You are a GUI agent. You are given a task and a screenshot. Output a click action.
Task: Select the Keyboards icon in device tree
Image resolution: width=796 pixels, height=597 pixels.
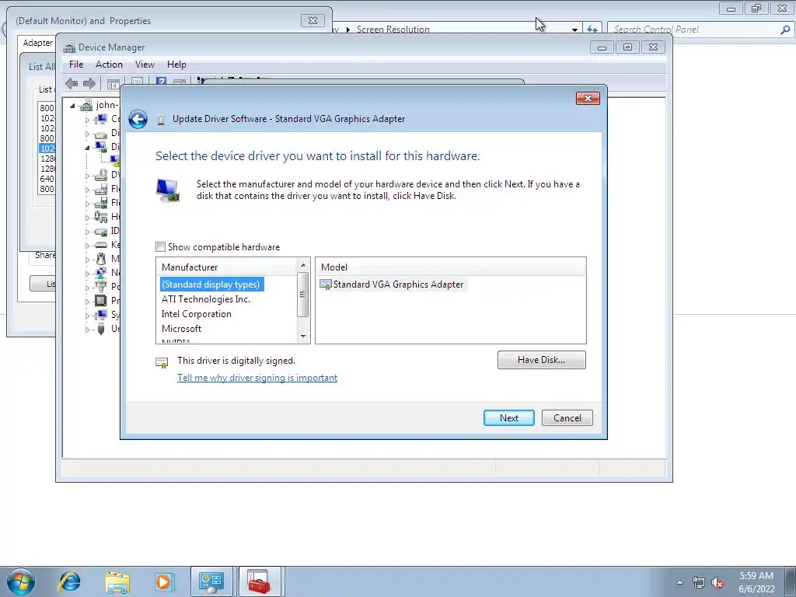(x=101, y=245)
